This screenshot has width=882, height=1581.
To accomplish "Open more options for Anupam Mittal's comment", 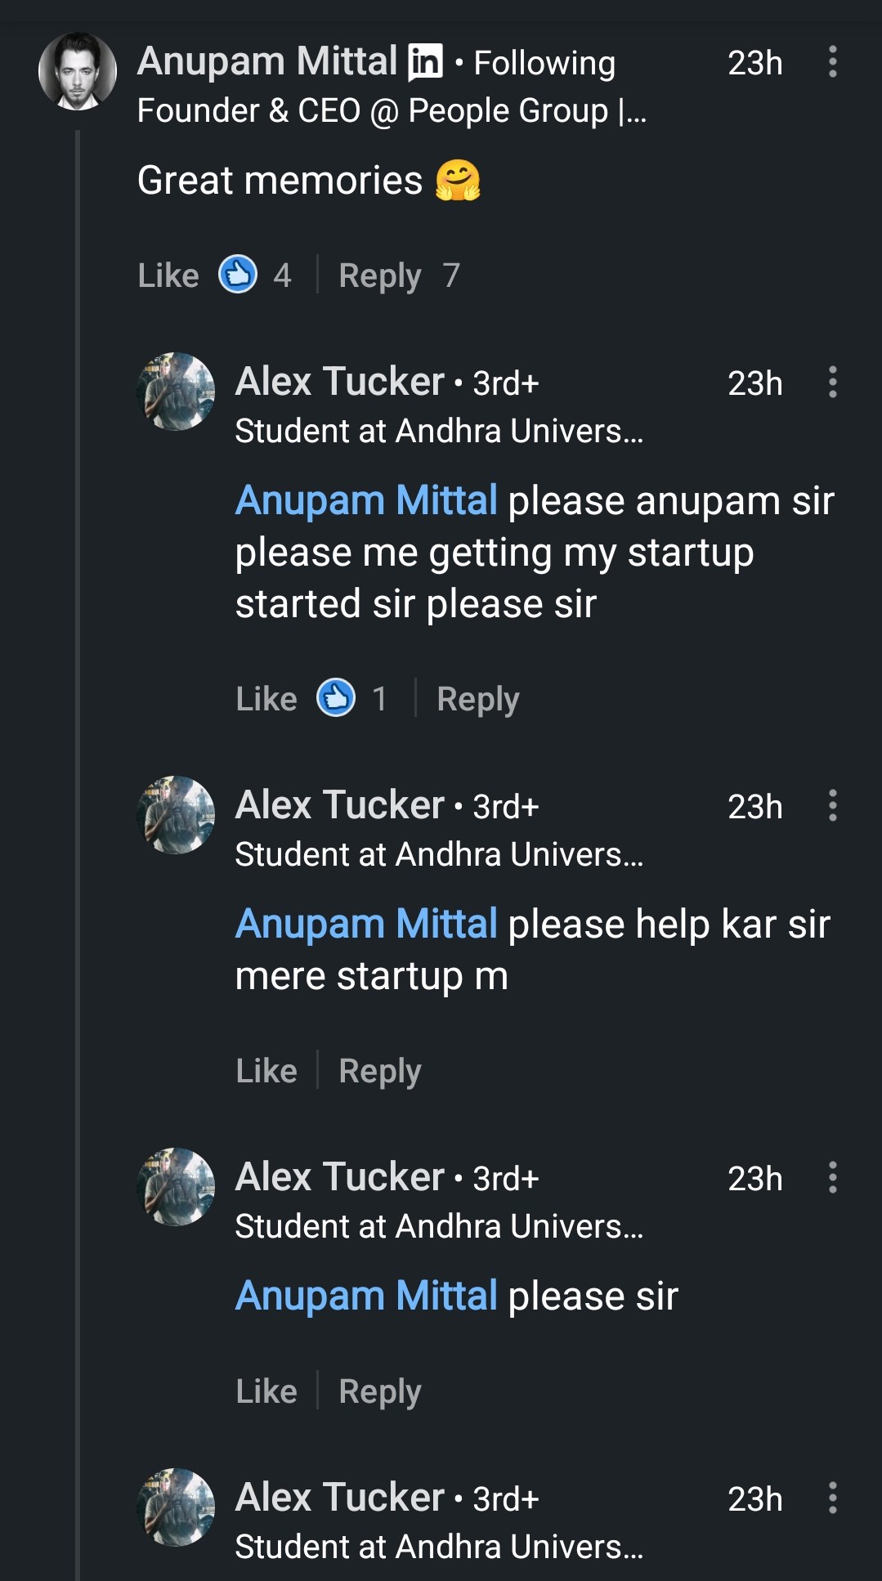I will pyautogui.click(x=832, y=62).
